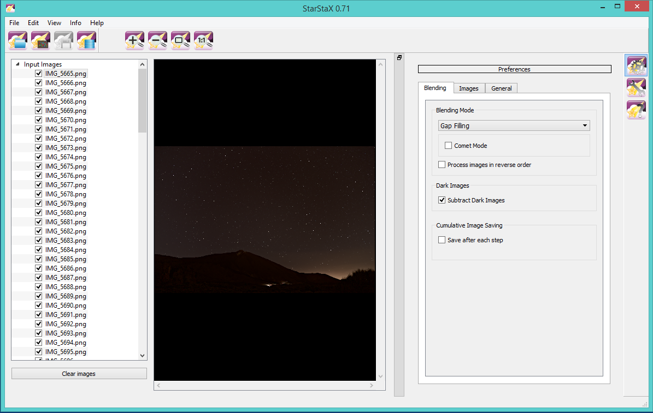Image resolution: width=653 pixels, height=413 pixels.
Task: Click the Fit to Window zoom icon
Action: (181, 41)
